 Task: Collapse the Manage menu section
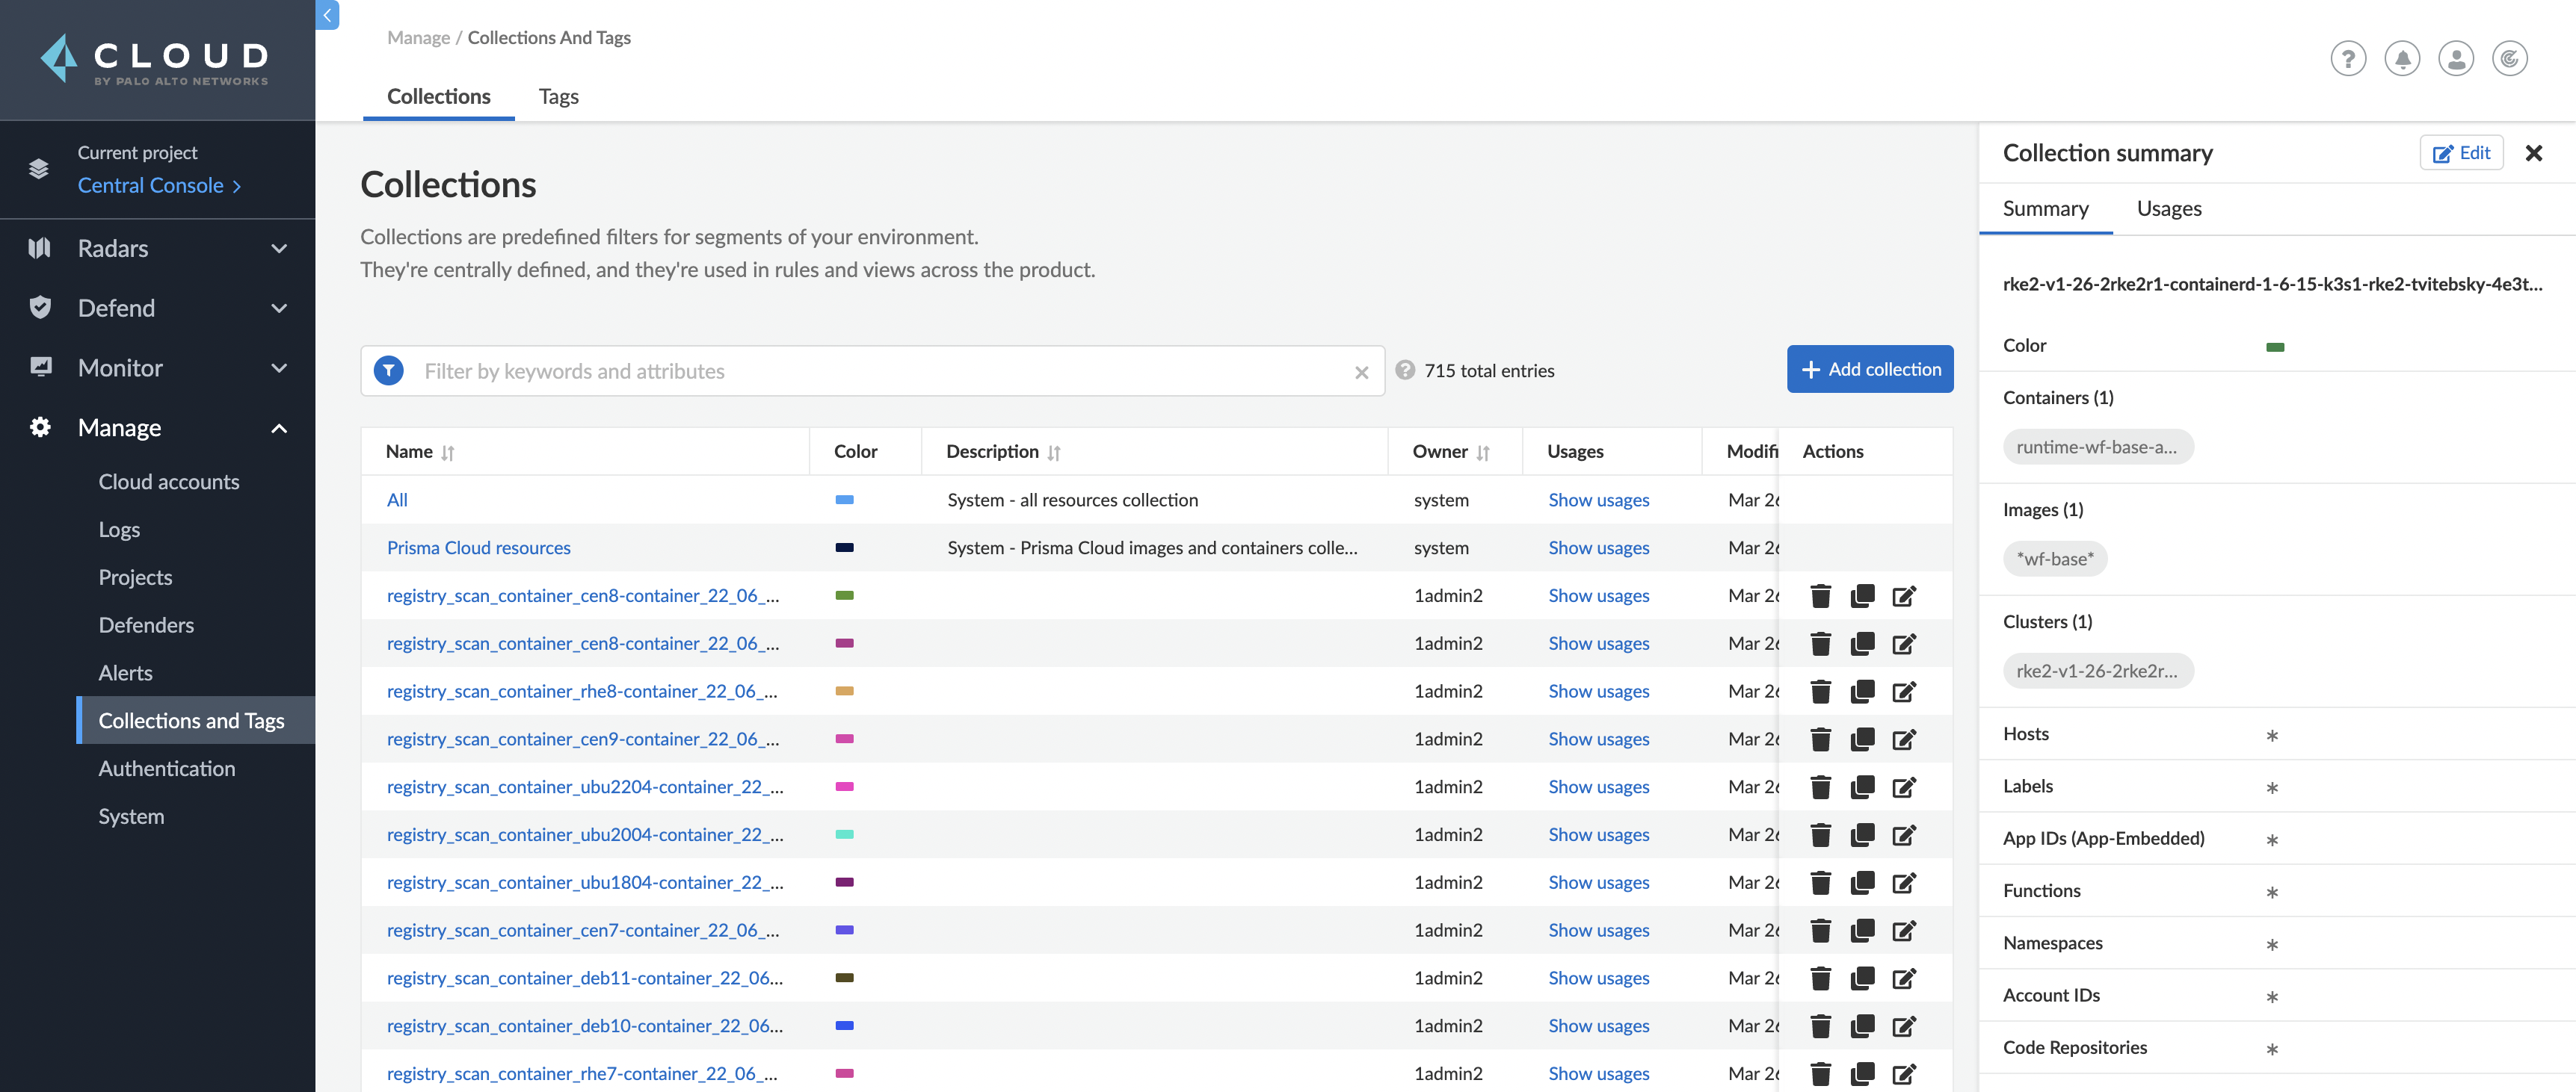tap(158, 427)
